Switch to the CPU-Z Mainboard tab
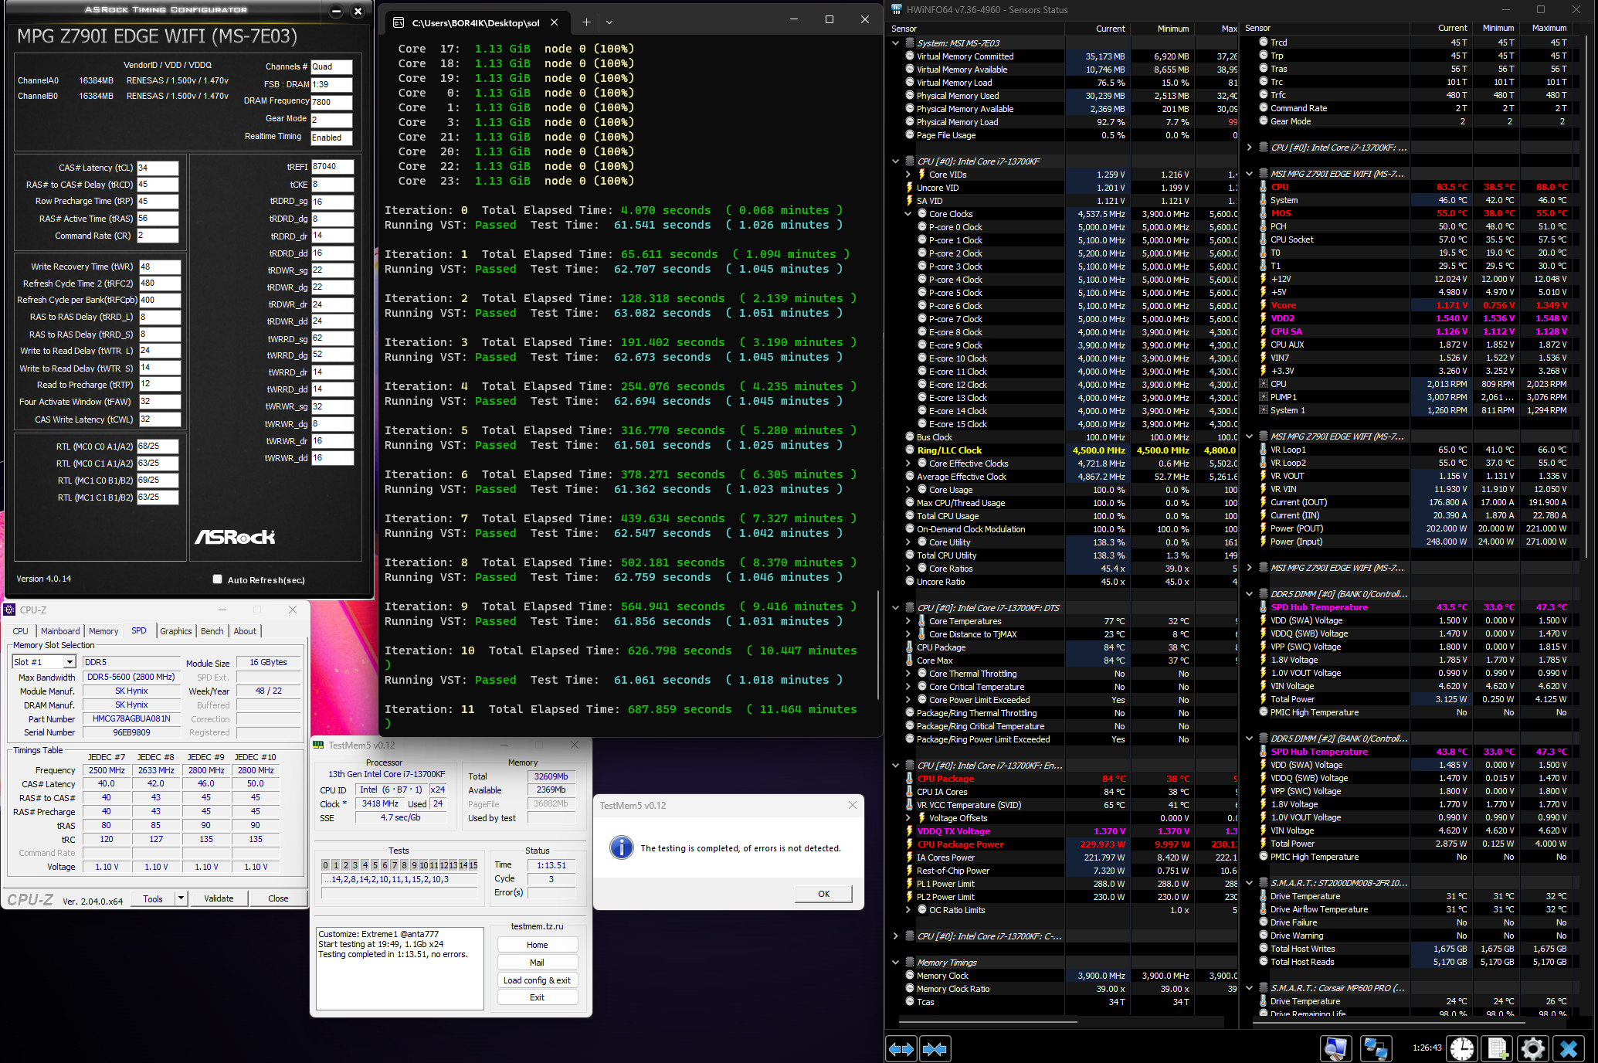 tap(60, 631)
